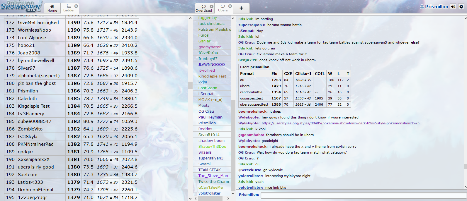This screenshot has height=201, width=467.
Task: Click the user list scroll down arrow
Action: click(x=233, y=193)
